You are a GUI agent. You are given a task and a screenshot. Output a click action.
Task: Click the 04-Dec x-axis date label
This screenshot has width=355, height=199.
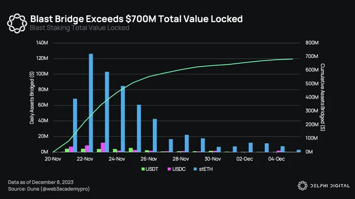[277, 159]
